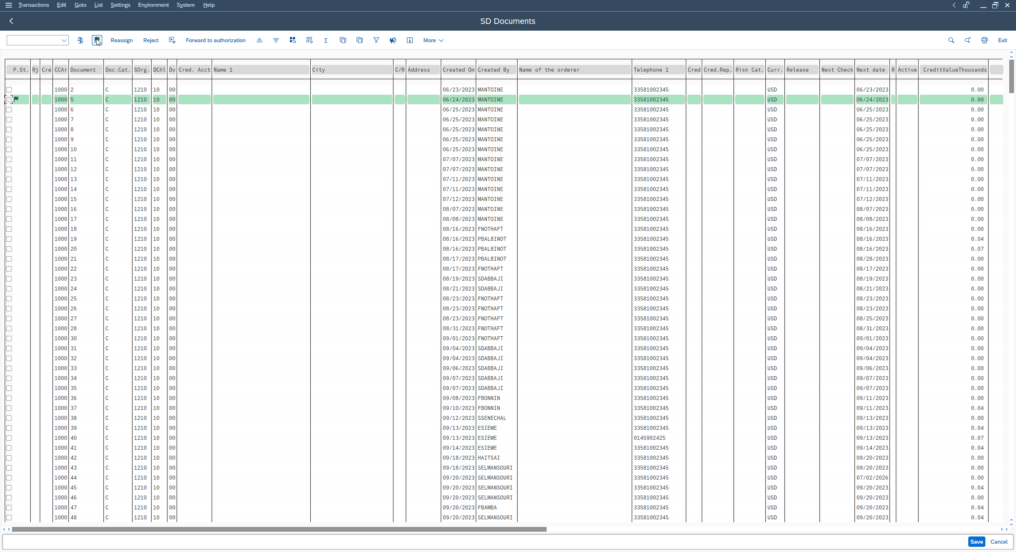Click the HAITSAI created-by cell
This screenshot has height=552, width=1016.
(x=489, y=458)
